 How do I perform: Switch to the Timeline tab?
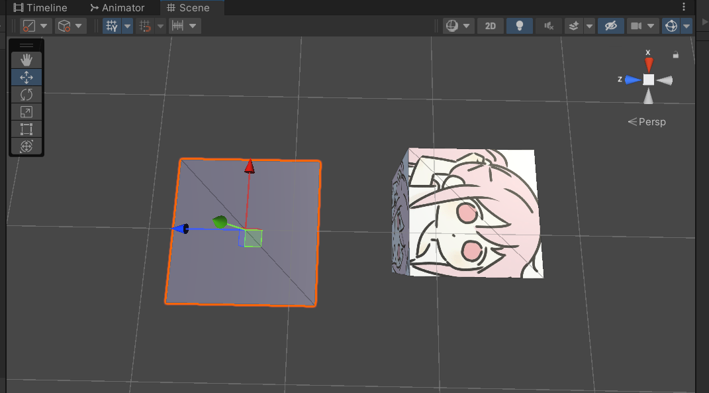point(40,8)
